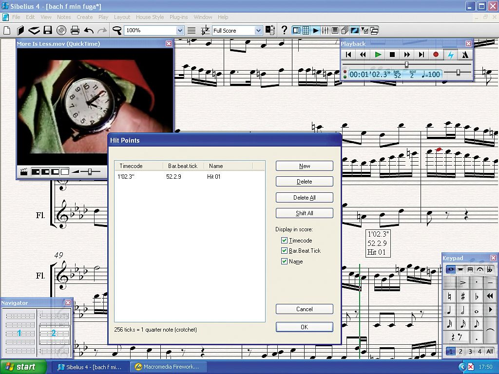This screenshot has height=374, width=499.
Task: Click Shift All in the Hit Points dialog
Action: (304, 213)
